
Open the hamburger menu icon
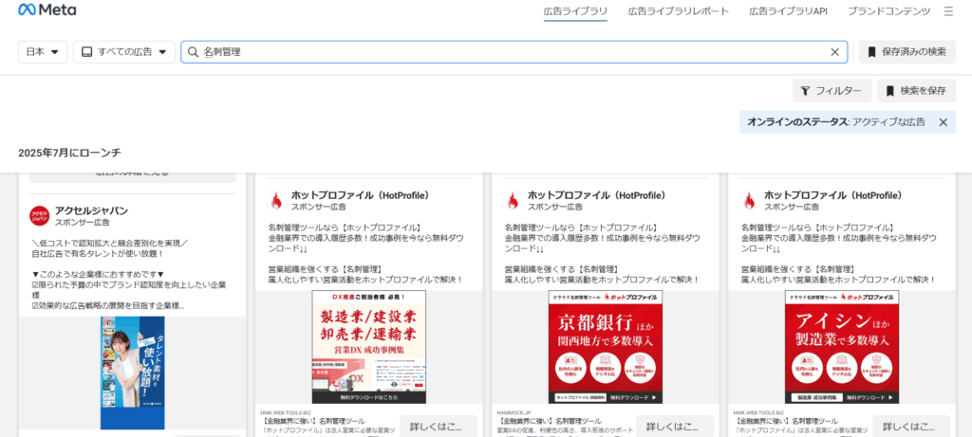point(948,11)
